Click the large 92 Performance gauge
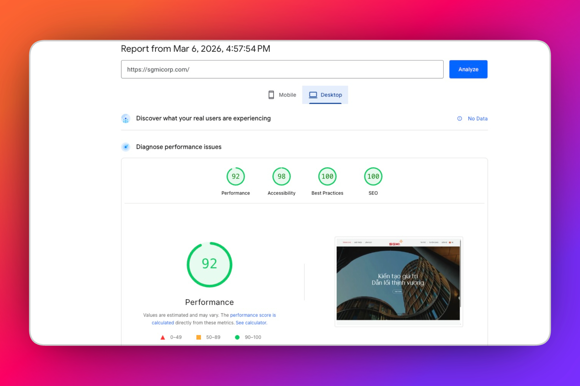The width and height of the screenshot is (580, 386). click(x=209, y=264)
